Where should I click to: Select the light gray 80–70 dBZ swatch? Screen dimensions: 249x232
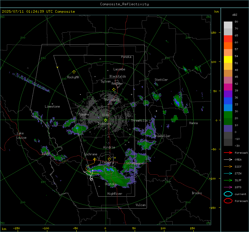coord(228,25)
